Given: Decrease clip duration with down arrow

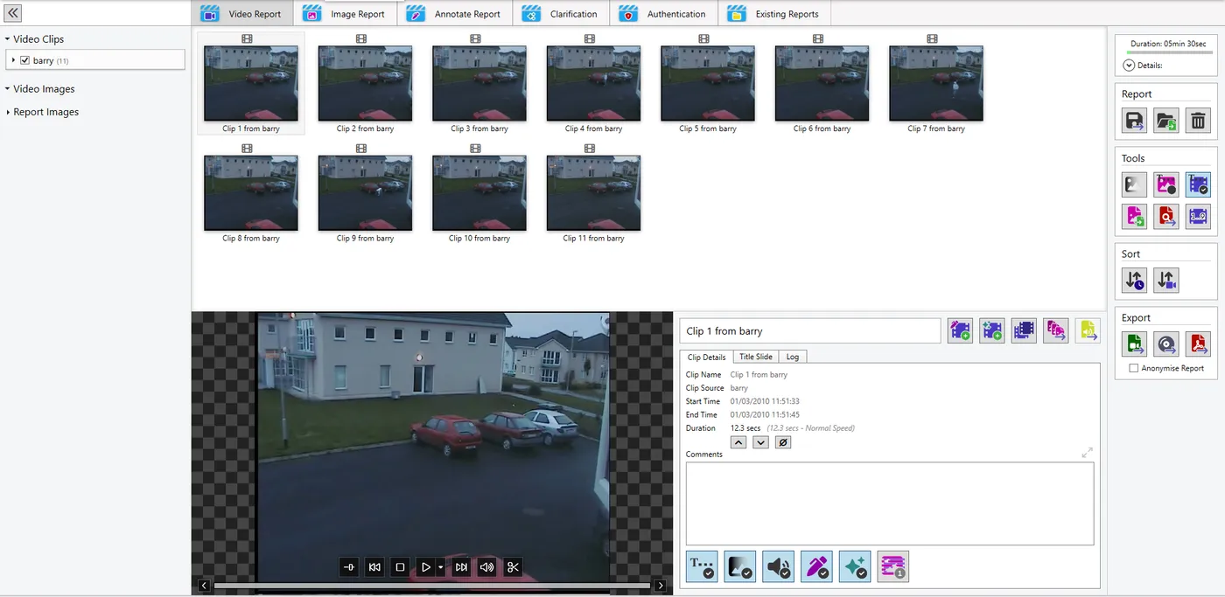Looking at the screenshot, I should click(x=760, y=442).
